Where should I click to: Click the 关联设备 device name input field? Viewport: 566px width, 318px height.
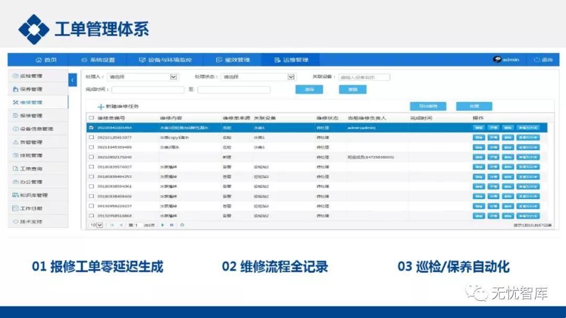(364, 77)
